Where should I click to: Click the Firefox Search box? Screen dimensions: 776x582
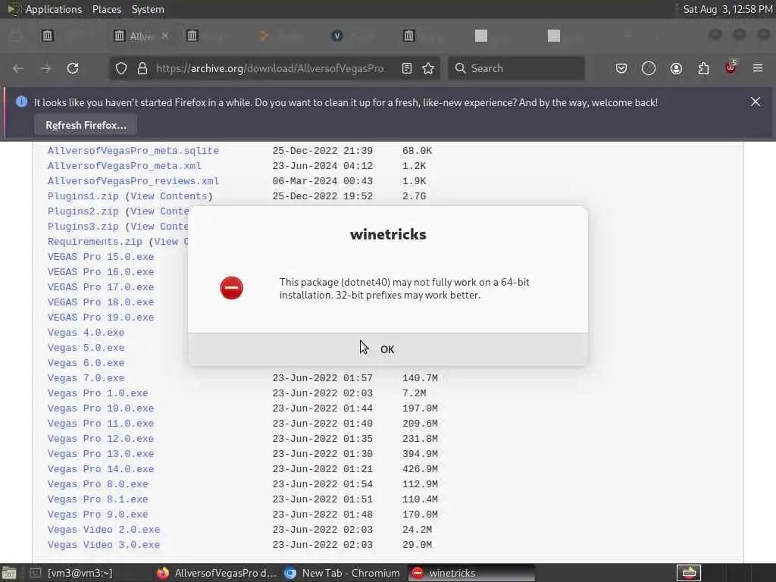click(516, 68)
